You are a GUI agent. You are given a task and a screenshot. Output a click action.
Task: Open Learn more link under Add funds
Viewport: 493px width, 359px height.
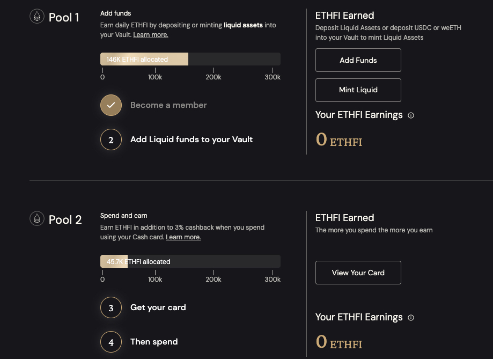[151, 35]
